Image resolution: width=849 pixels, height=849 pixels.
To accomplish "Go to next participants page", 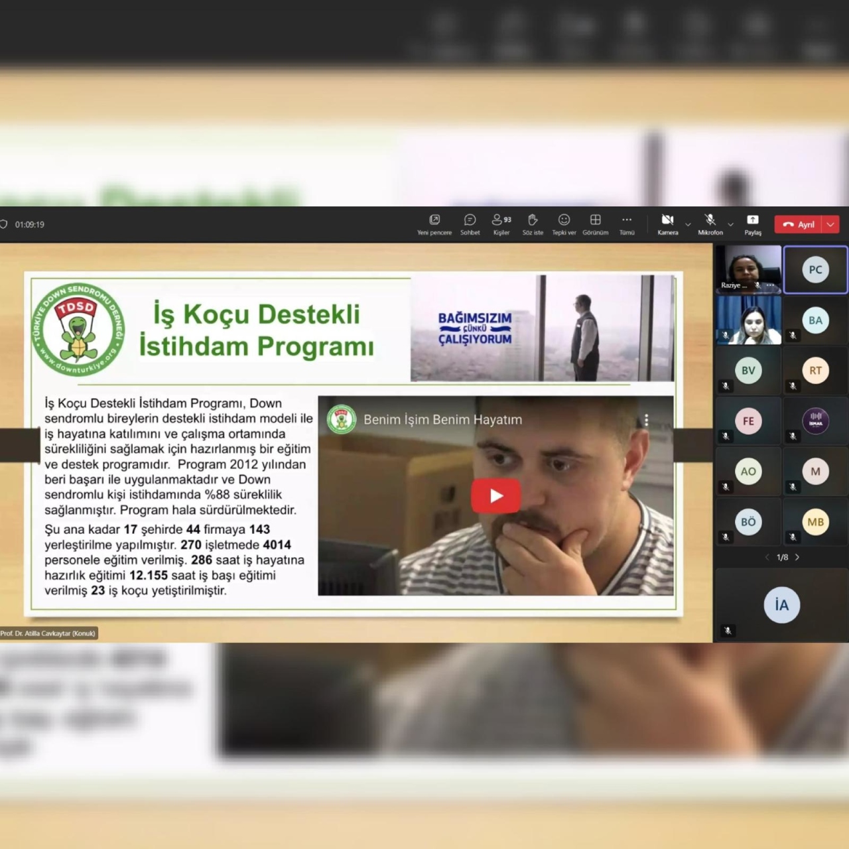I will click(x=797, y=557).
